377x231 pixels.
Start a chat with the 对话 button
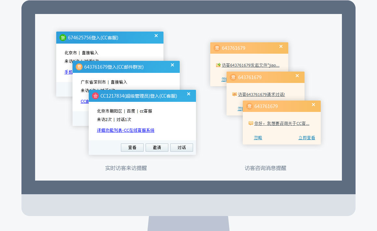click(181, 147)
